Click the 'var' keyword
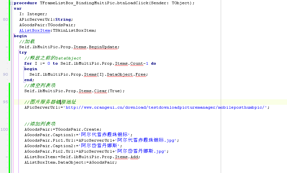The width and height of the screenshot is (287, 173). pyautogui.click(x=18, y=8)
